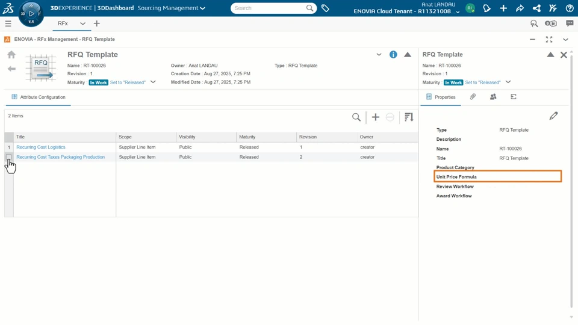Minimize the RFx Management widget
This screenshot has width=578, height=325.
(532, 40)
